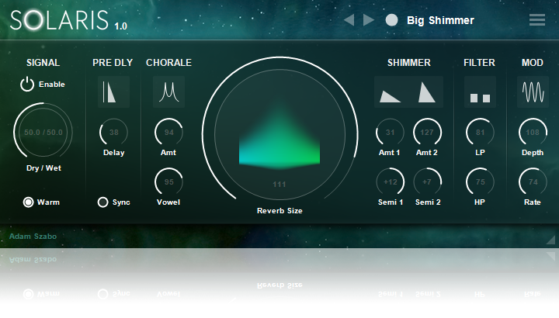Click the Vowel knob
This screenshot has height=318, width=559.
coord(168,182)
